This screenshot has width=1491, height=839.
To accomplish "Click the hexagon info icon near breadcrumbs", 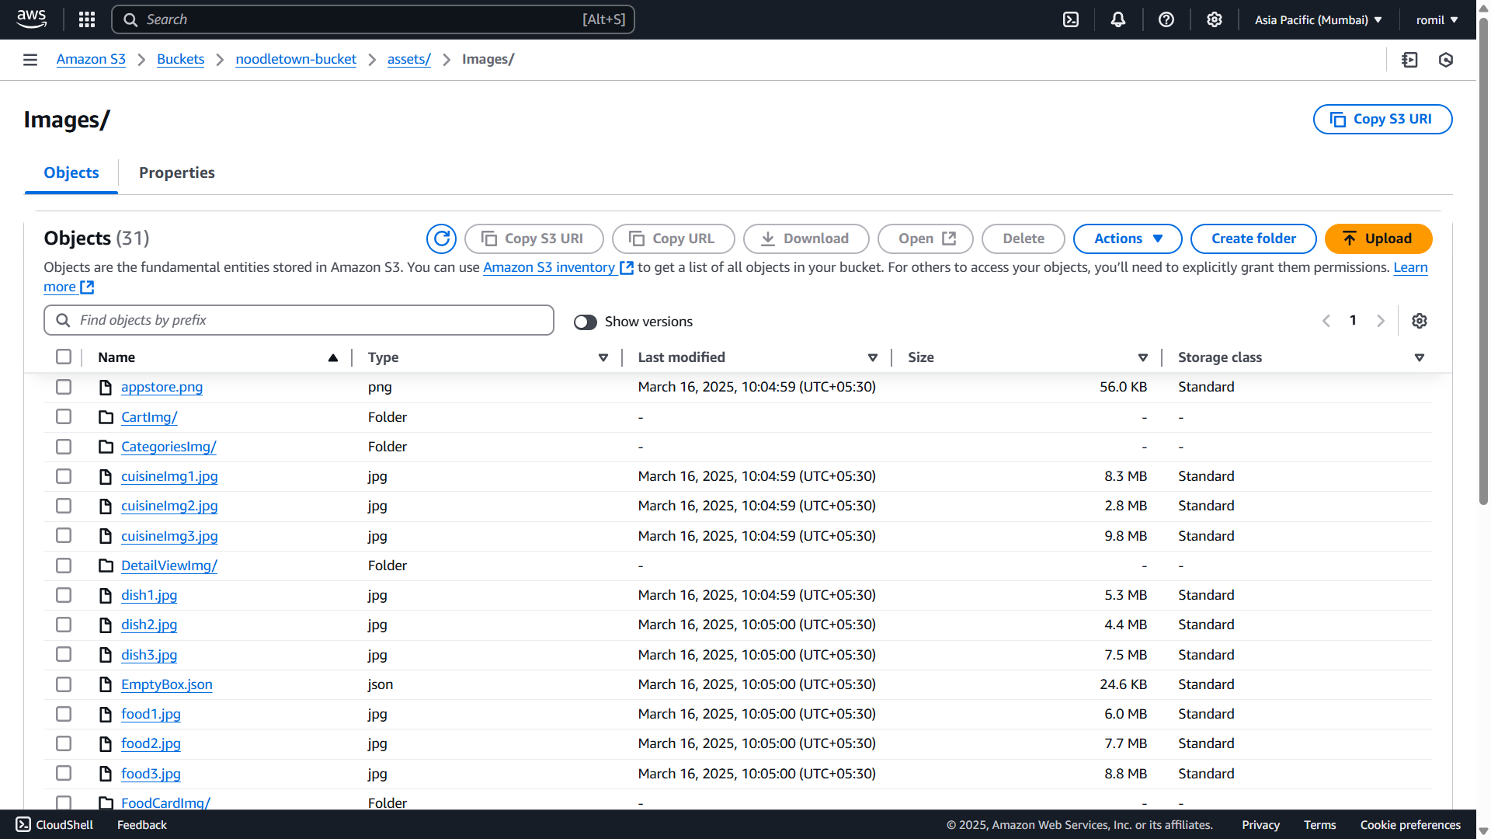I will [x=1446, y=60].
